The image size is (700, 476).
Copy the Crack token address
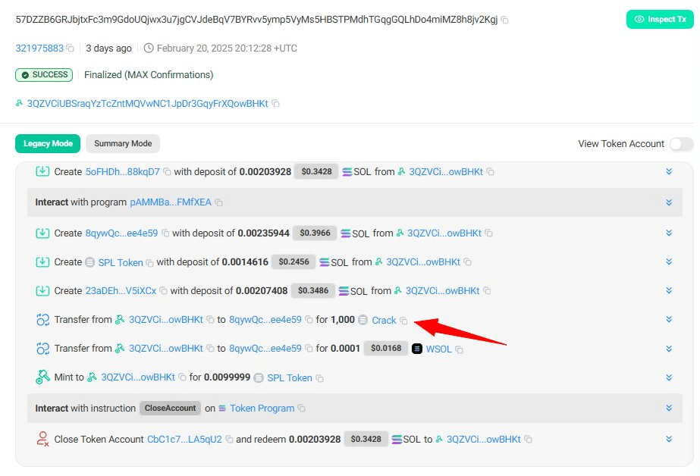[403, 321]
